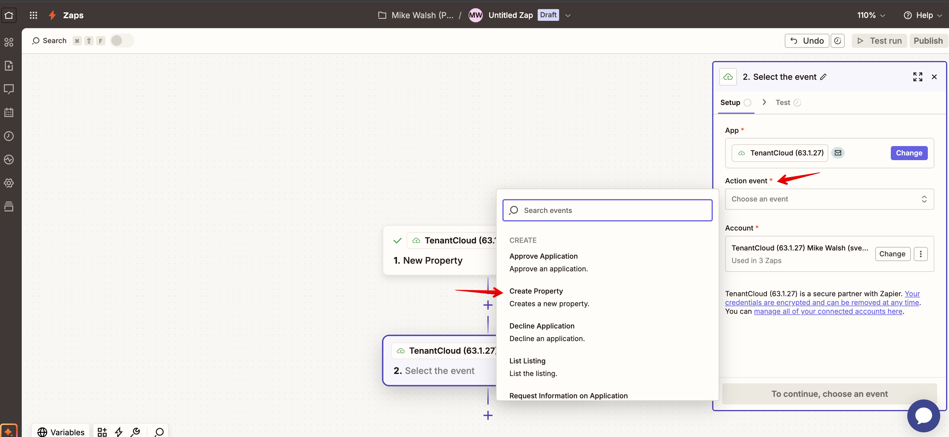The image size is (949, 437).
Task: Click the magnifier icon in bottom toolbar
Action: coord(159,432)
